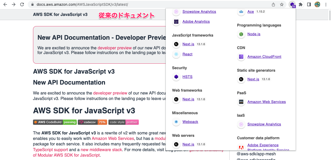331x160 pixels.
Task: Open the browser Extensions puzzle icon
Action: [301, 4]
